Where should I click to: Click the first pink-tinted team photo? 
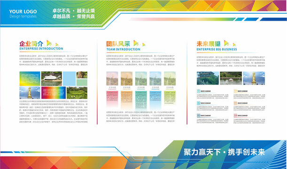(x=112, y=78)
